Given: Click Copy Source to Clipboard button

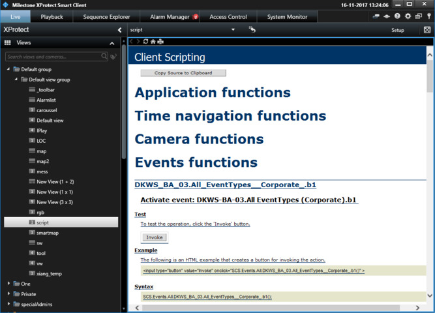Looking at the screenshot, I should (183, 73).
